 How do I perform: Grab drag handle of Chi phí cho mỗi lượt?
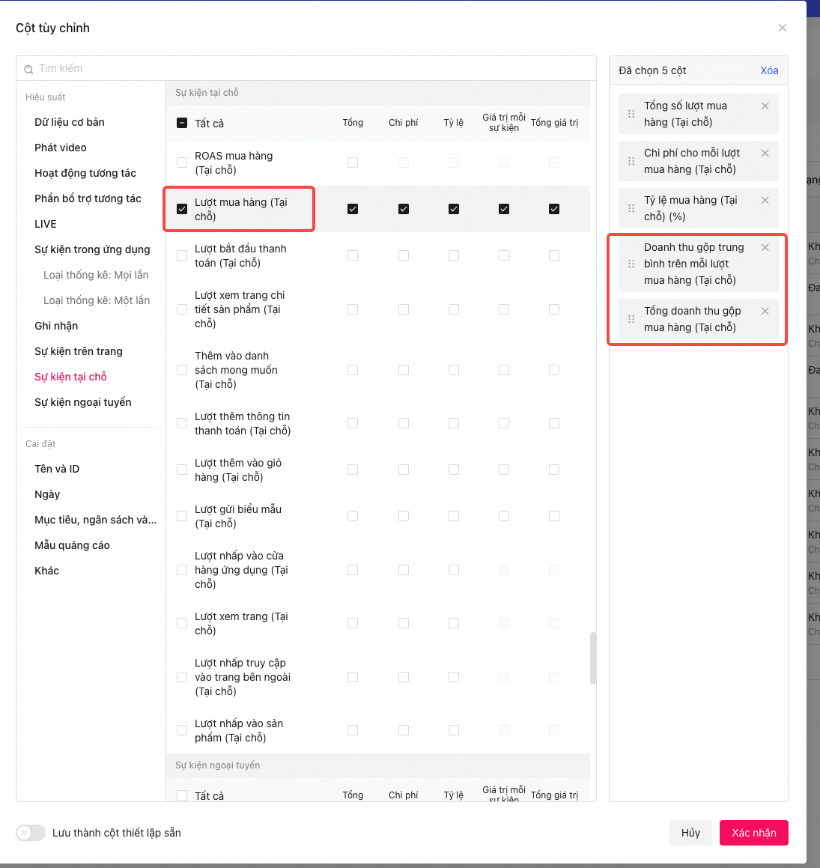tap(631, 161)
